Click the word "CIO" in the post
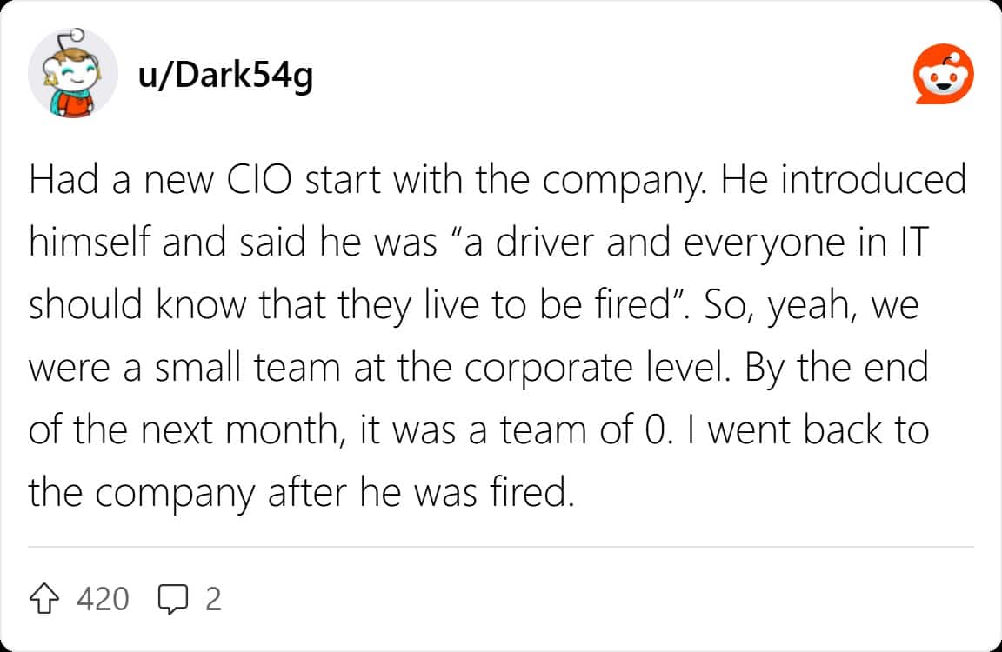The image size is (1002, 652). pos(250,182)
